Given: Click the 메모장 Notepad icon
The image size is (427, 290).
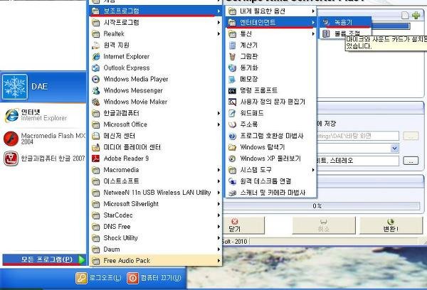Looking at the screenshot, I should 232,79.
